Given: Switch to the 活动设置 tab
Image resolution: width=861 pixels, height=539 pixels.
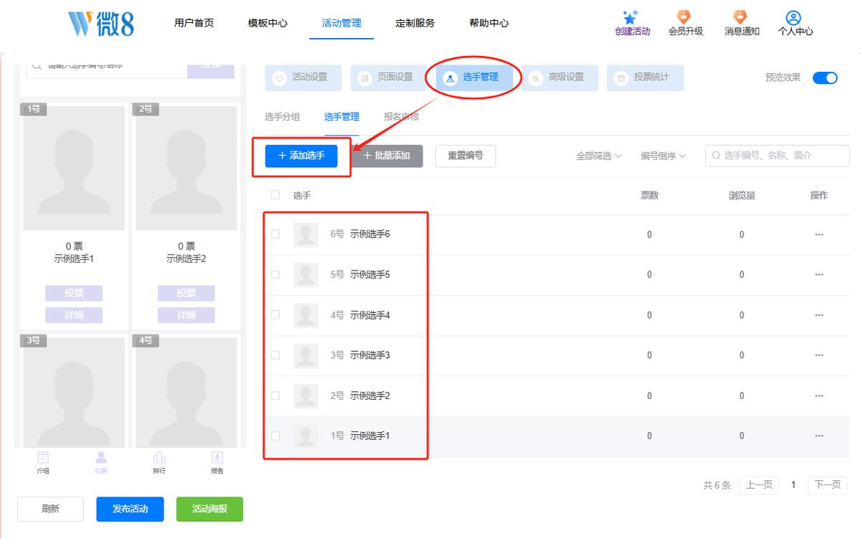Looking at the screenshot, I should (304, 78).
